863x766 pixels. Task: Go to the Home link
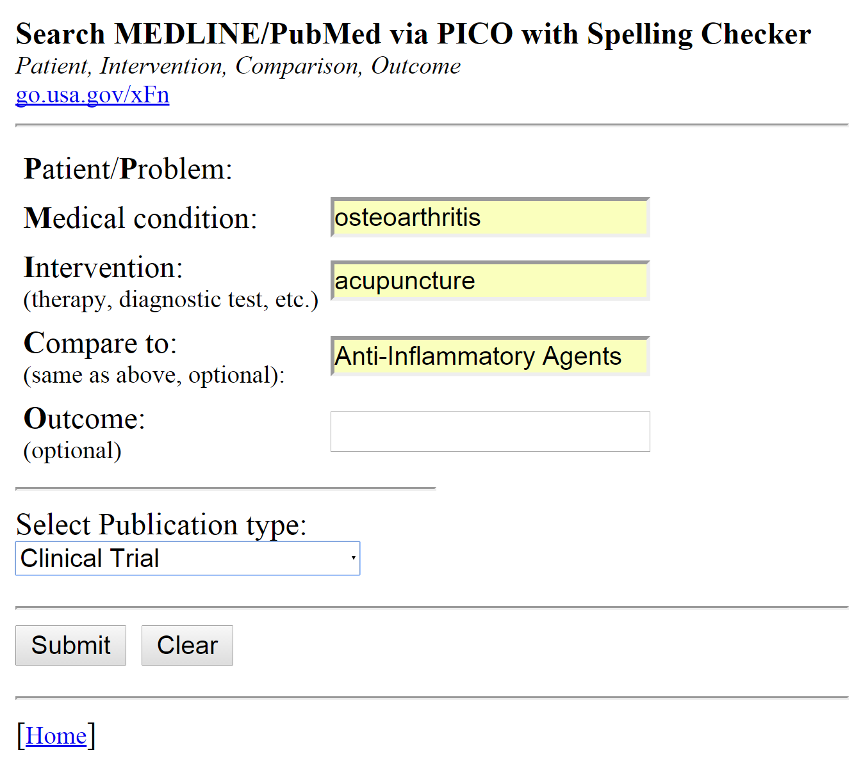pos(56,736)
